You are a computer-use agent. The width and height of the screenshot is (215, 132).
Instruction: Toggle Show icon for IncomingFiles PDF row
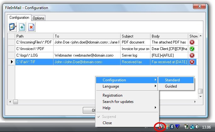point(192,42)
